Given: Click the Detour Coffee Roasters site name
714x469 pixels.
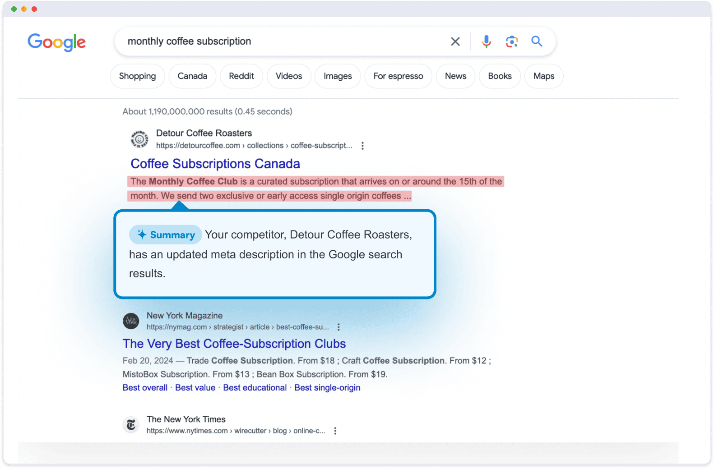Looking at the screenshot, I should coord(204,133).
